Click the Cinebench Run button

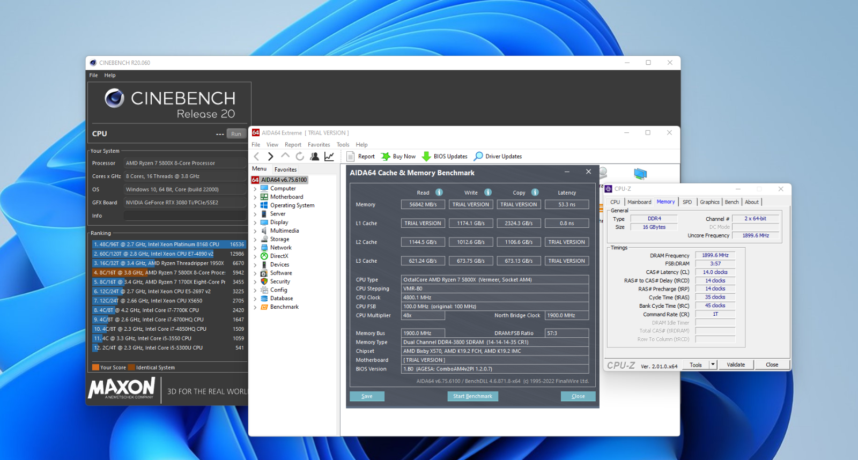(236, 134)
